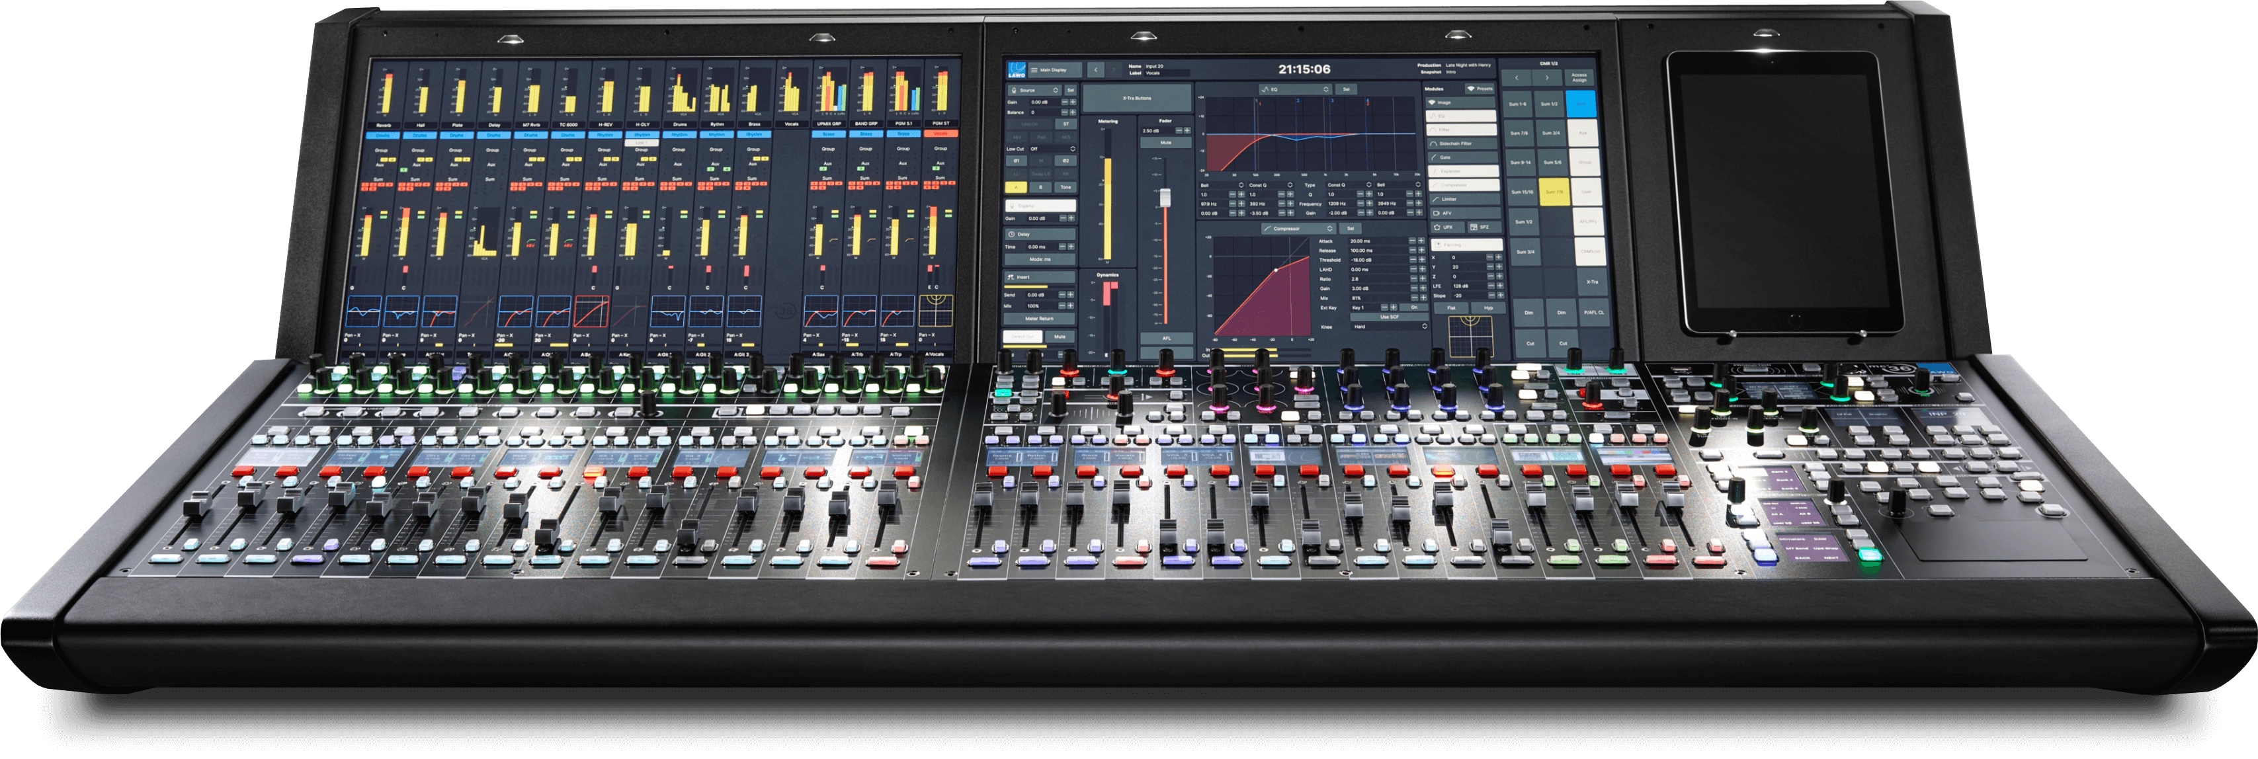Select the Compressor entry in Modules list

click(1465, 185)
